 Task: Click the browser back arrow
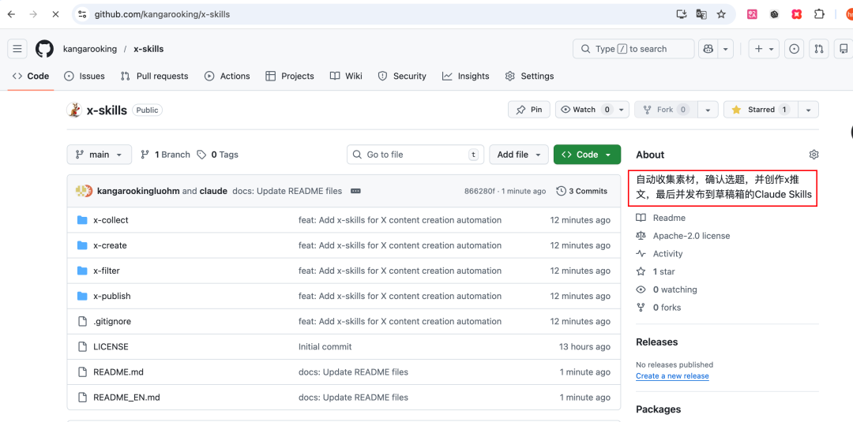click(11, 14)
